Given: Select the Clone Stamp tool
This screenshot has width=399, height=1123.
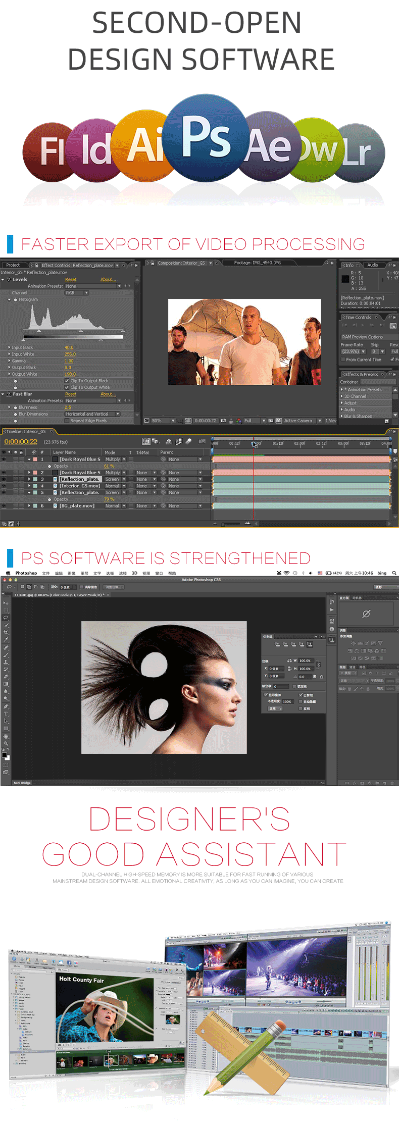Looking at the screenshot, I should tap(6, 662).
